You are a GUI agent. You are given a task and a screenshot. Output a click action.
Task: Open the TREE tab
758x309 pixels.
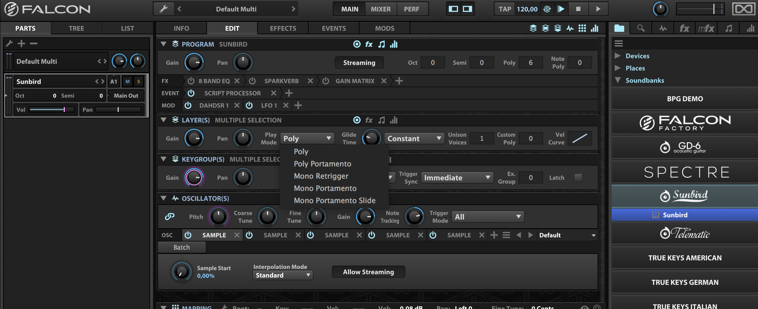(76, 28)
